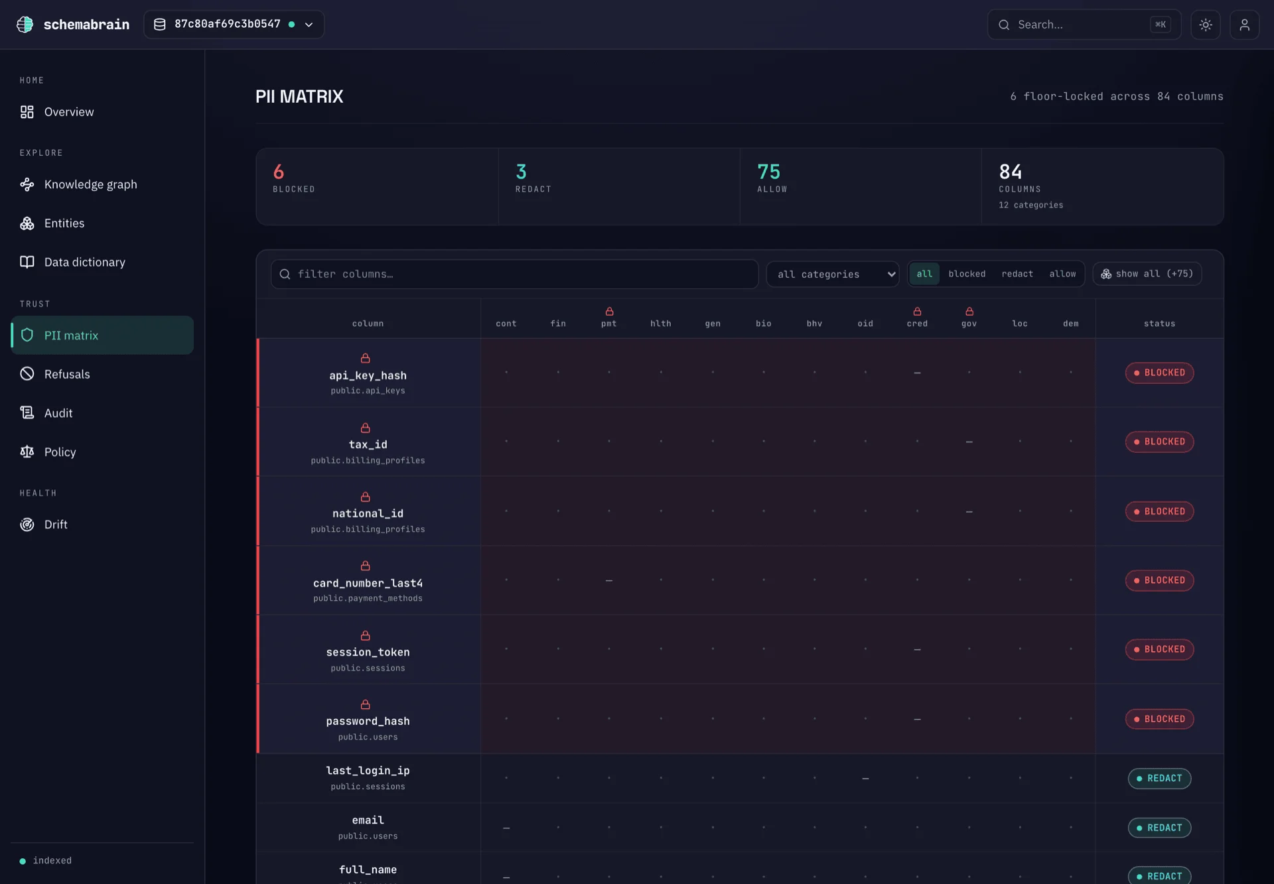
Task: Click the 84 COLUMNS summary card
Action: click(x=1102, y=186)
